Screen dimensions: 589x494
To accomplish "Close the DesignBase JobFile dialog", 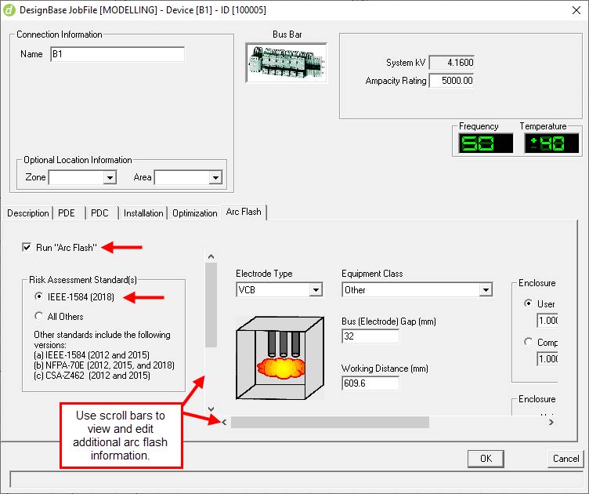I will point(576,10).
